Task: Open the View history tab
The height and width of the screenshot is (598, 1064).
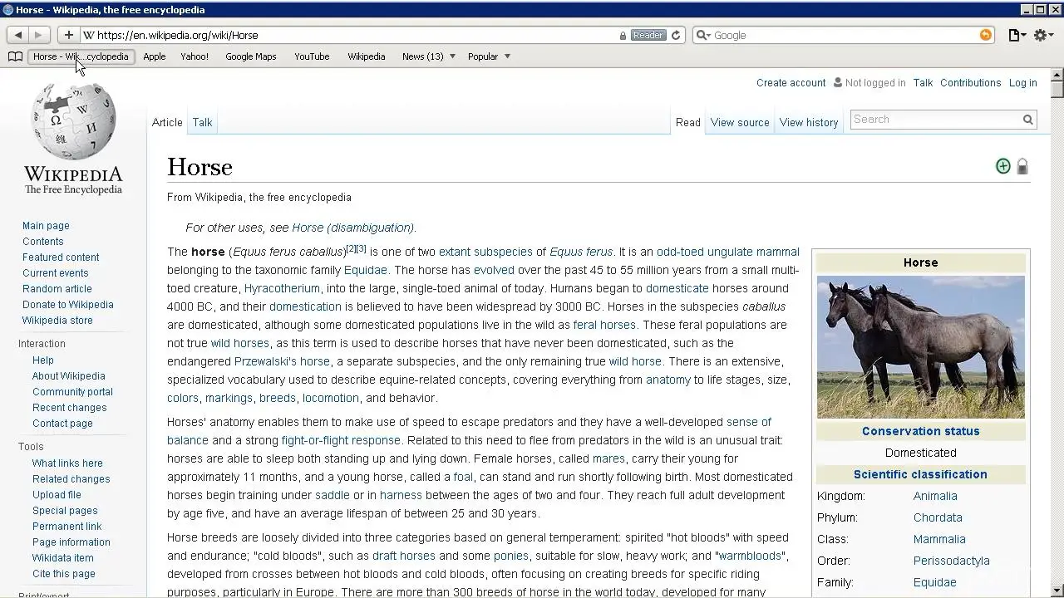Action: (809, 122)
